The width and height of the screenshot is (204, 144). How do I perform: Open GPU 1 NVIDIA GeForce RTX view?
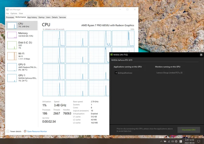(x=22, y=78)
